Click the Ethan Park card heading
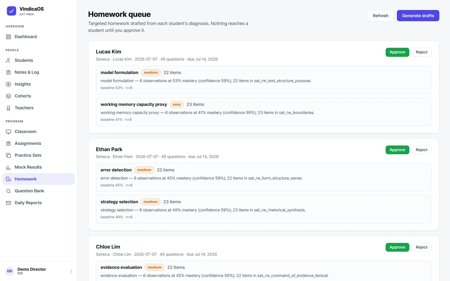Viewport: 450px width, 281px height. click(x=109, y=149)
